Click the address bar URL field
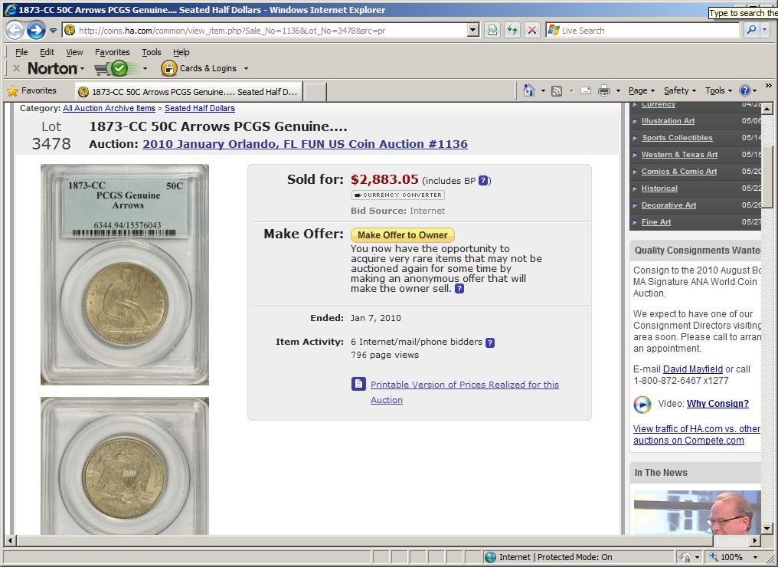Image resolution: width=778 pixels, height=567 pixels. [266, 31]
